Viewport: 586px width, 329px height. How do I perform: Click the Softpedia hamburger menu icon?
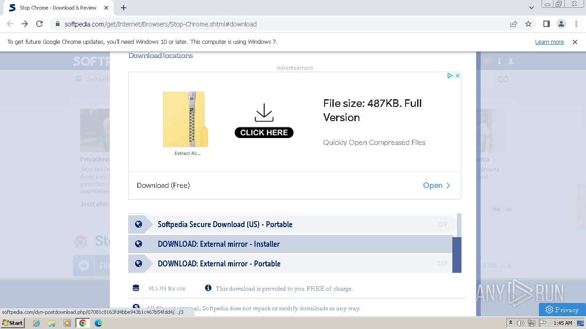click(78, 79)
